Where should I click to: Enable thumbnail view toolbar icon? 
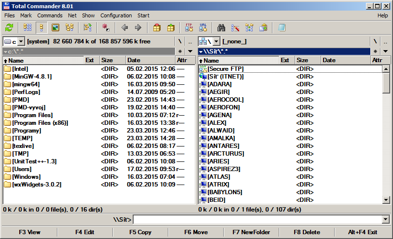[55, 27]
